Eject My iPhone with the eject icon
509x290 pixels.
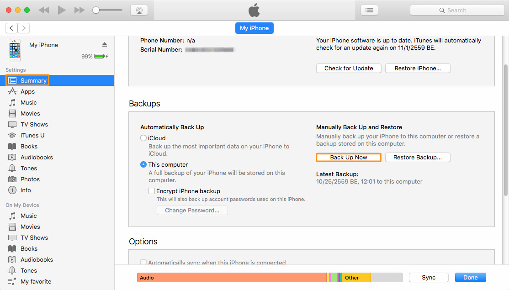[x=105, y=44]
